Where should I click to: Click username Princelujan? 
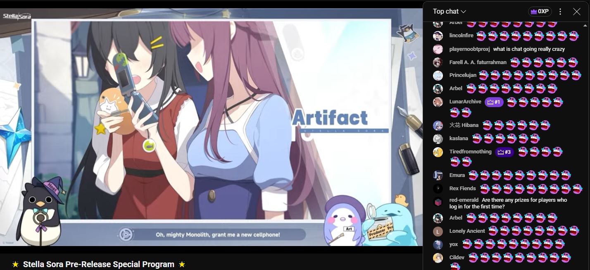(x=463, y=75)
